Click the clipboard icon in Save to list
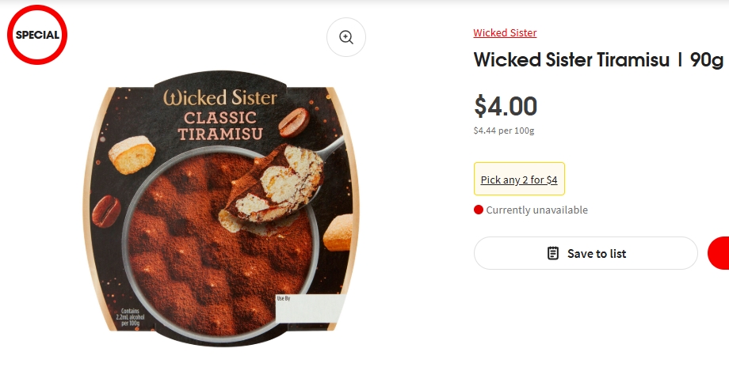Screen dimensions: 729x367 (x=553, y=253)
